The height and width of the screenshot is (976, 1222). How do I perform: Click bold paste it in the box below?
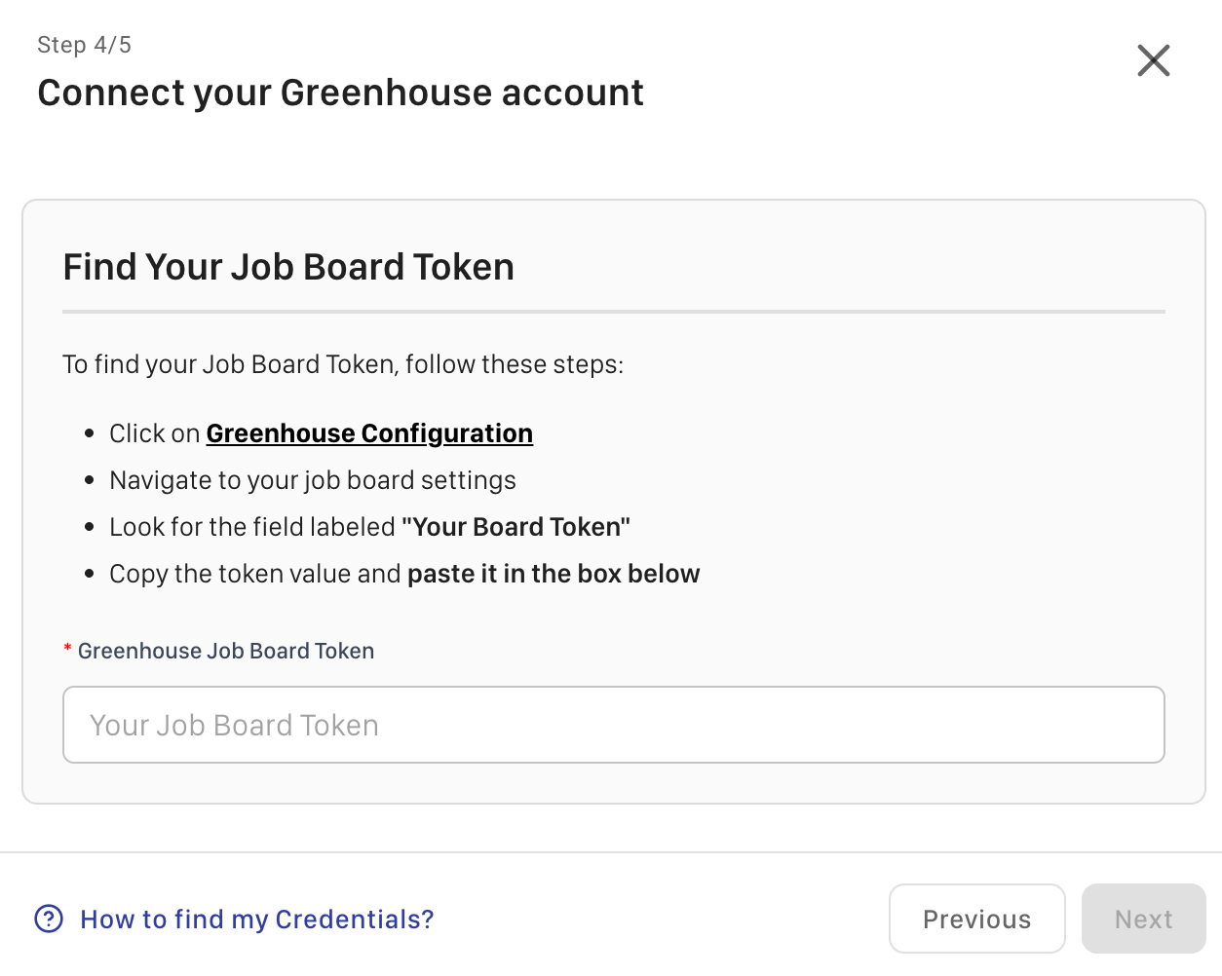pos(553,574)
